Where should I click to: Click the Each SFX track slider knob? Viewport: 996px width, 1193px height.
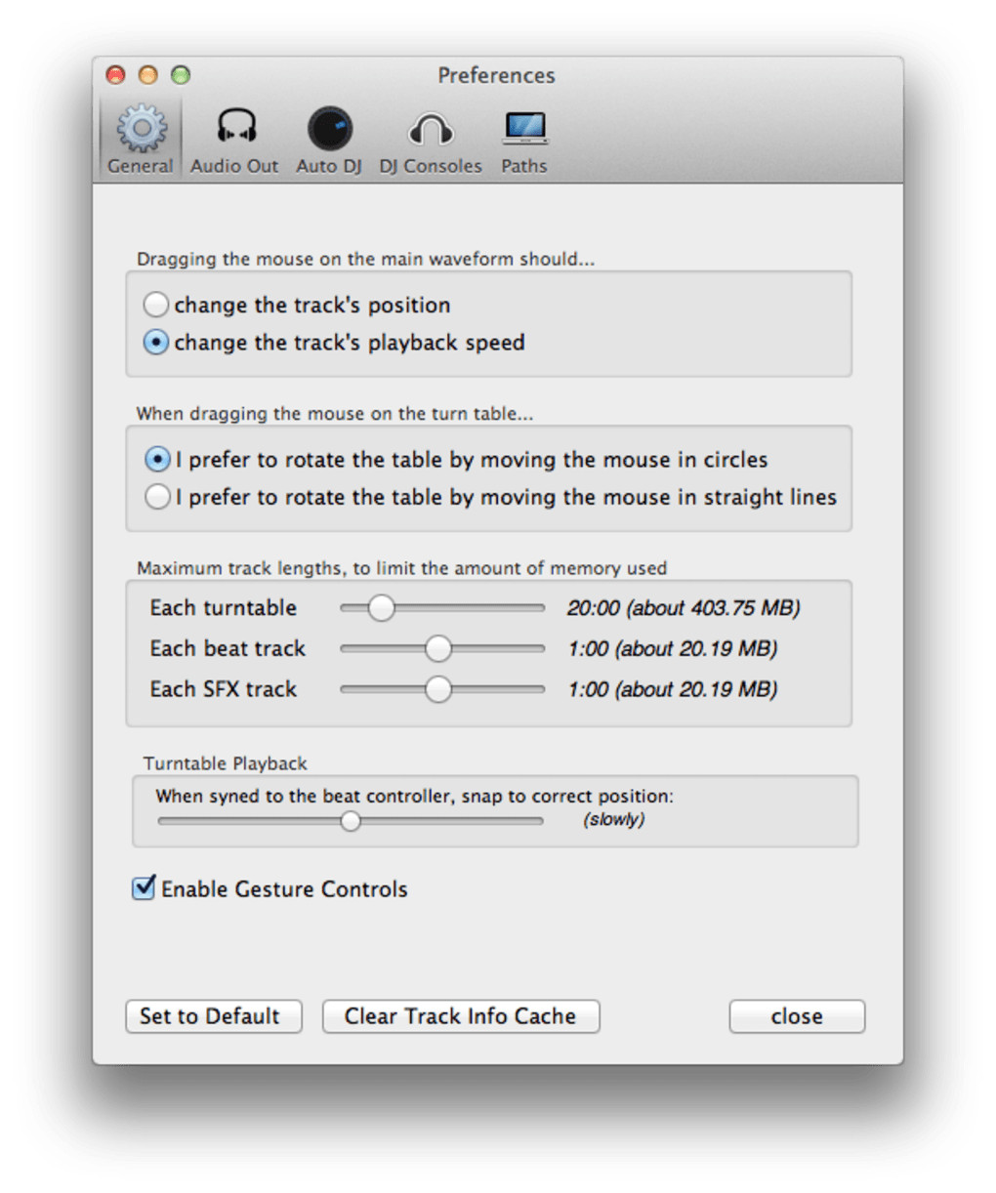click(438, 689)
